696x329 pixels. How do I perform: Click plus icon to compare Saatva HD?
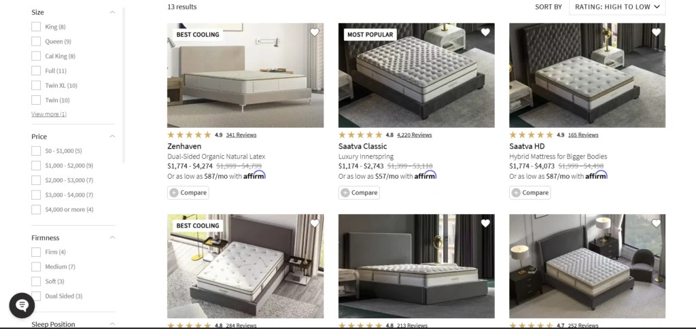point(516,192)
